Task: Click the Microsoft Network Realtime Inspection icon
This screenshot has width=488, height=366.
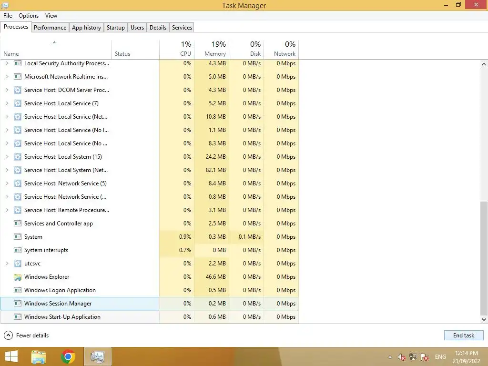Action: coord(18,77)
